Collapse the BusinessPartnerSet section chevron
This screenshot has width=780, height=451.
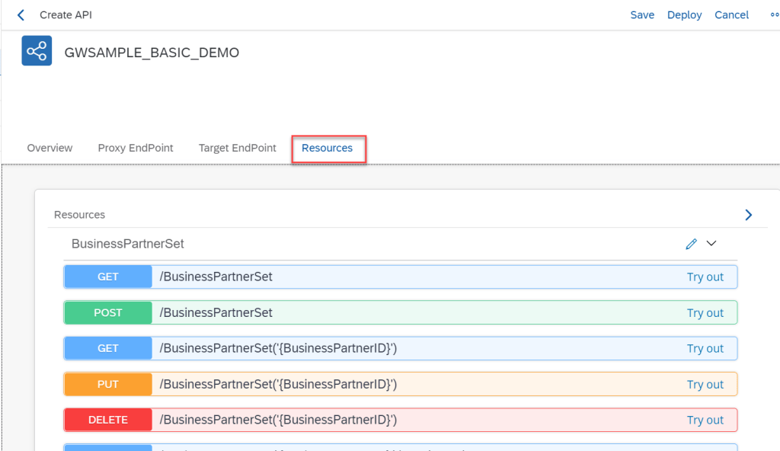coord(711,244)
